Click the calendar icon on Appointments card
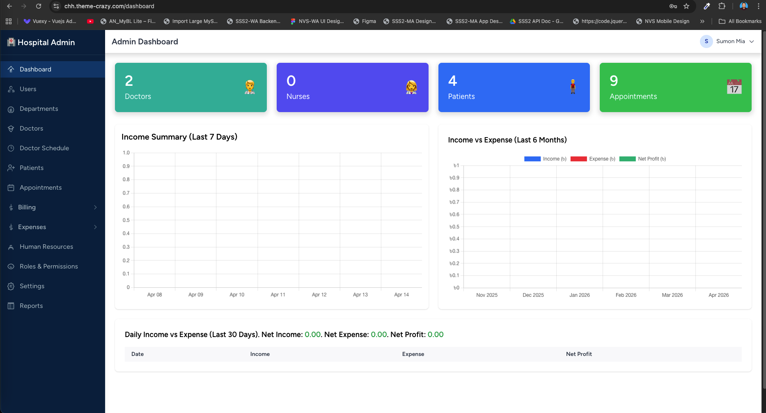The width and height of the screenshot is (766, 413). point(734,87)
